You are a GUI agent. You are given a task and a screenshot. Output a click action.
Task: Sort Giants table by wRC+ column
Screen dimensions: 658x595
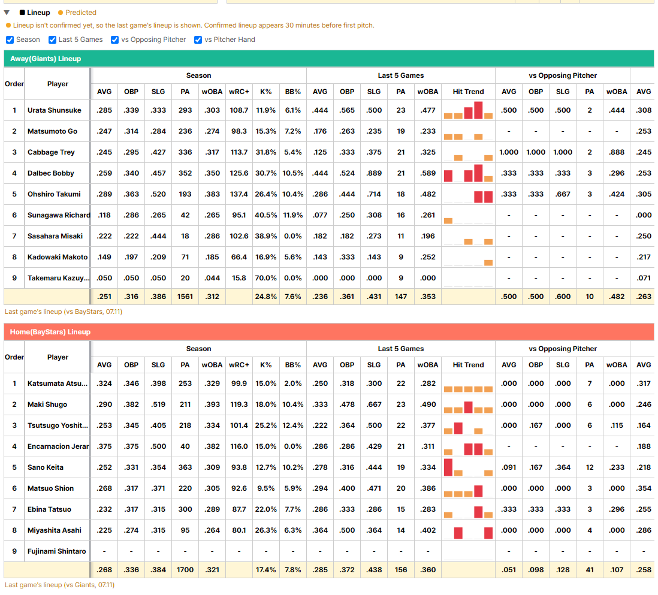[239, 92]
